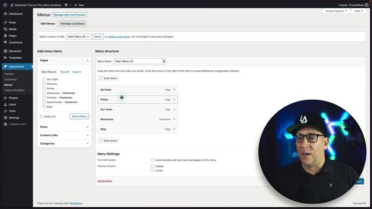The width and height of the screenshot is (372, 209).
Task: Open the comments bubble icon in admin bar
Action: pos(66,5)
